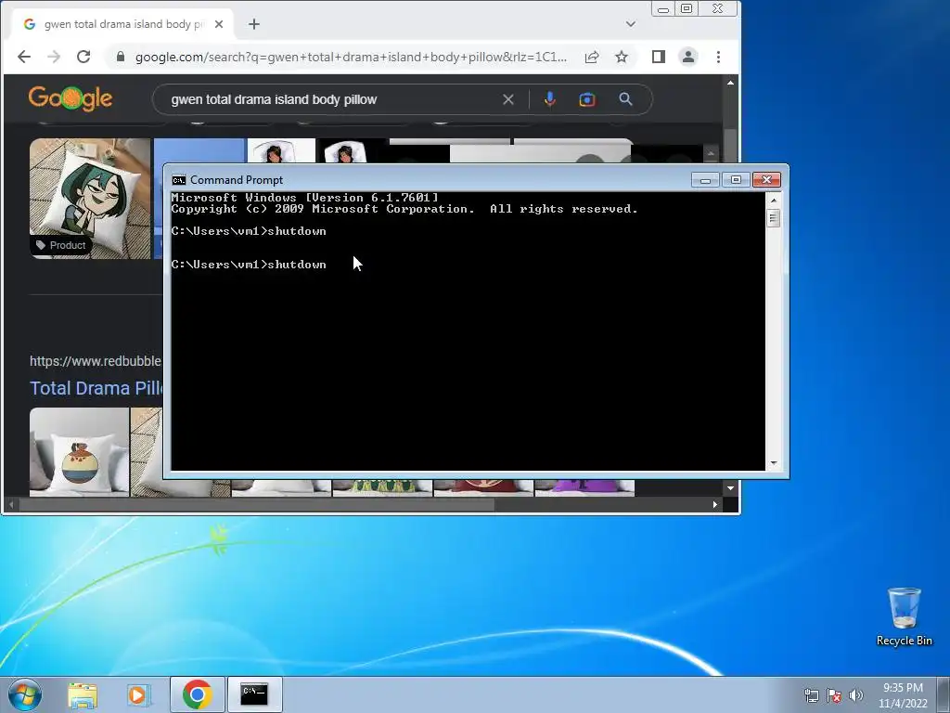Restore the Chrome window size
The width and height of the screenshot is (950, 713).
click(687, 9)
